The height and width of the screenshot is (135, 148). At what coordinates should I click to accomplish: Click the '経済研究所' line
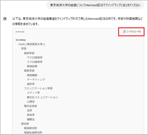[x=30, y=128]
